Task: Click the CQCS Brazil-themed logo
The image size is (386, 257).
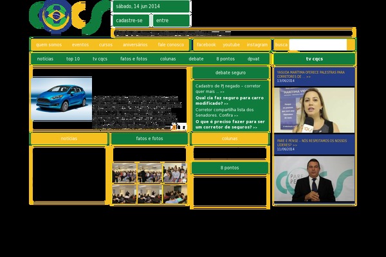Action: (69, 17)
